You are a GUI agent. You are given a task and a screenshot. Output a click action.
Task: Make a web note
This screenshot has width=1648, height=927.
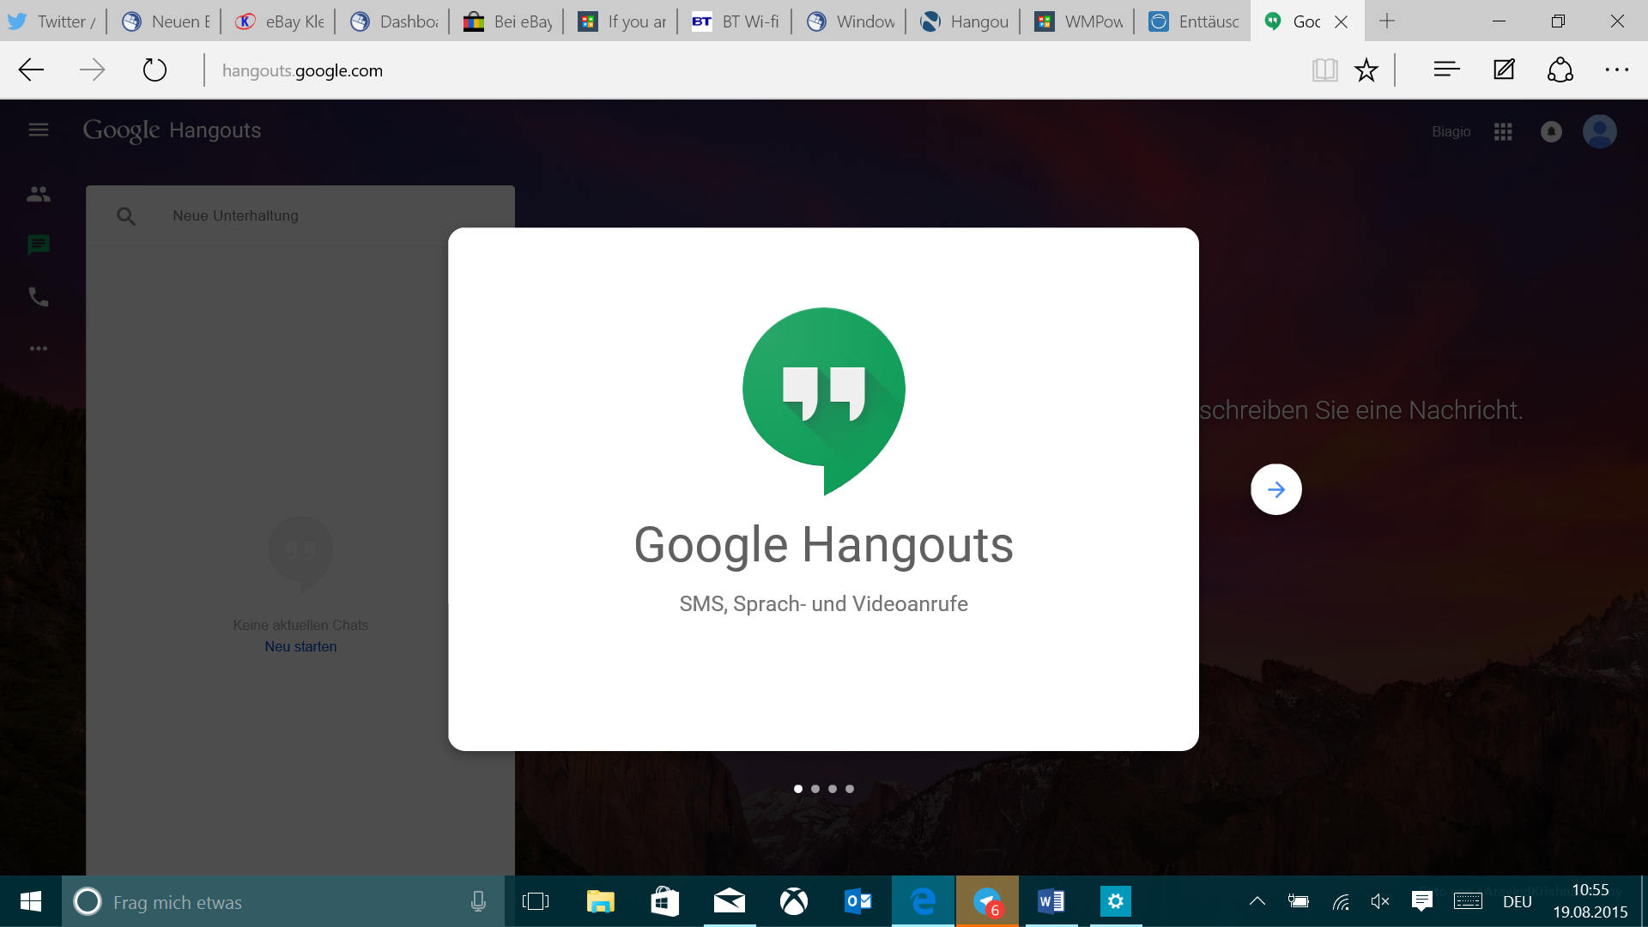tap(1504, 70)
